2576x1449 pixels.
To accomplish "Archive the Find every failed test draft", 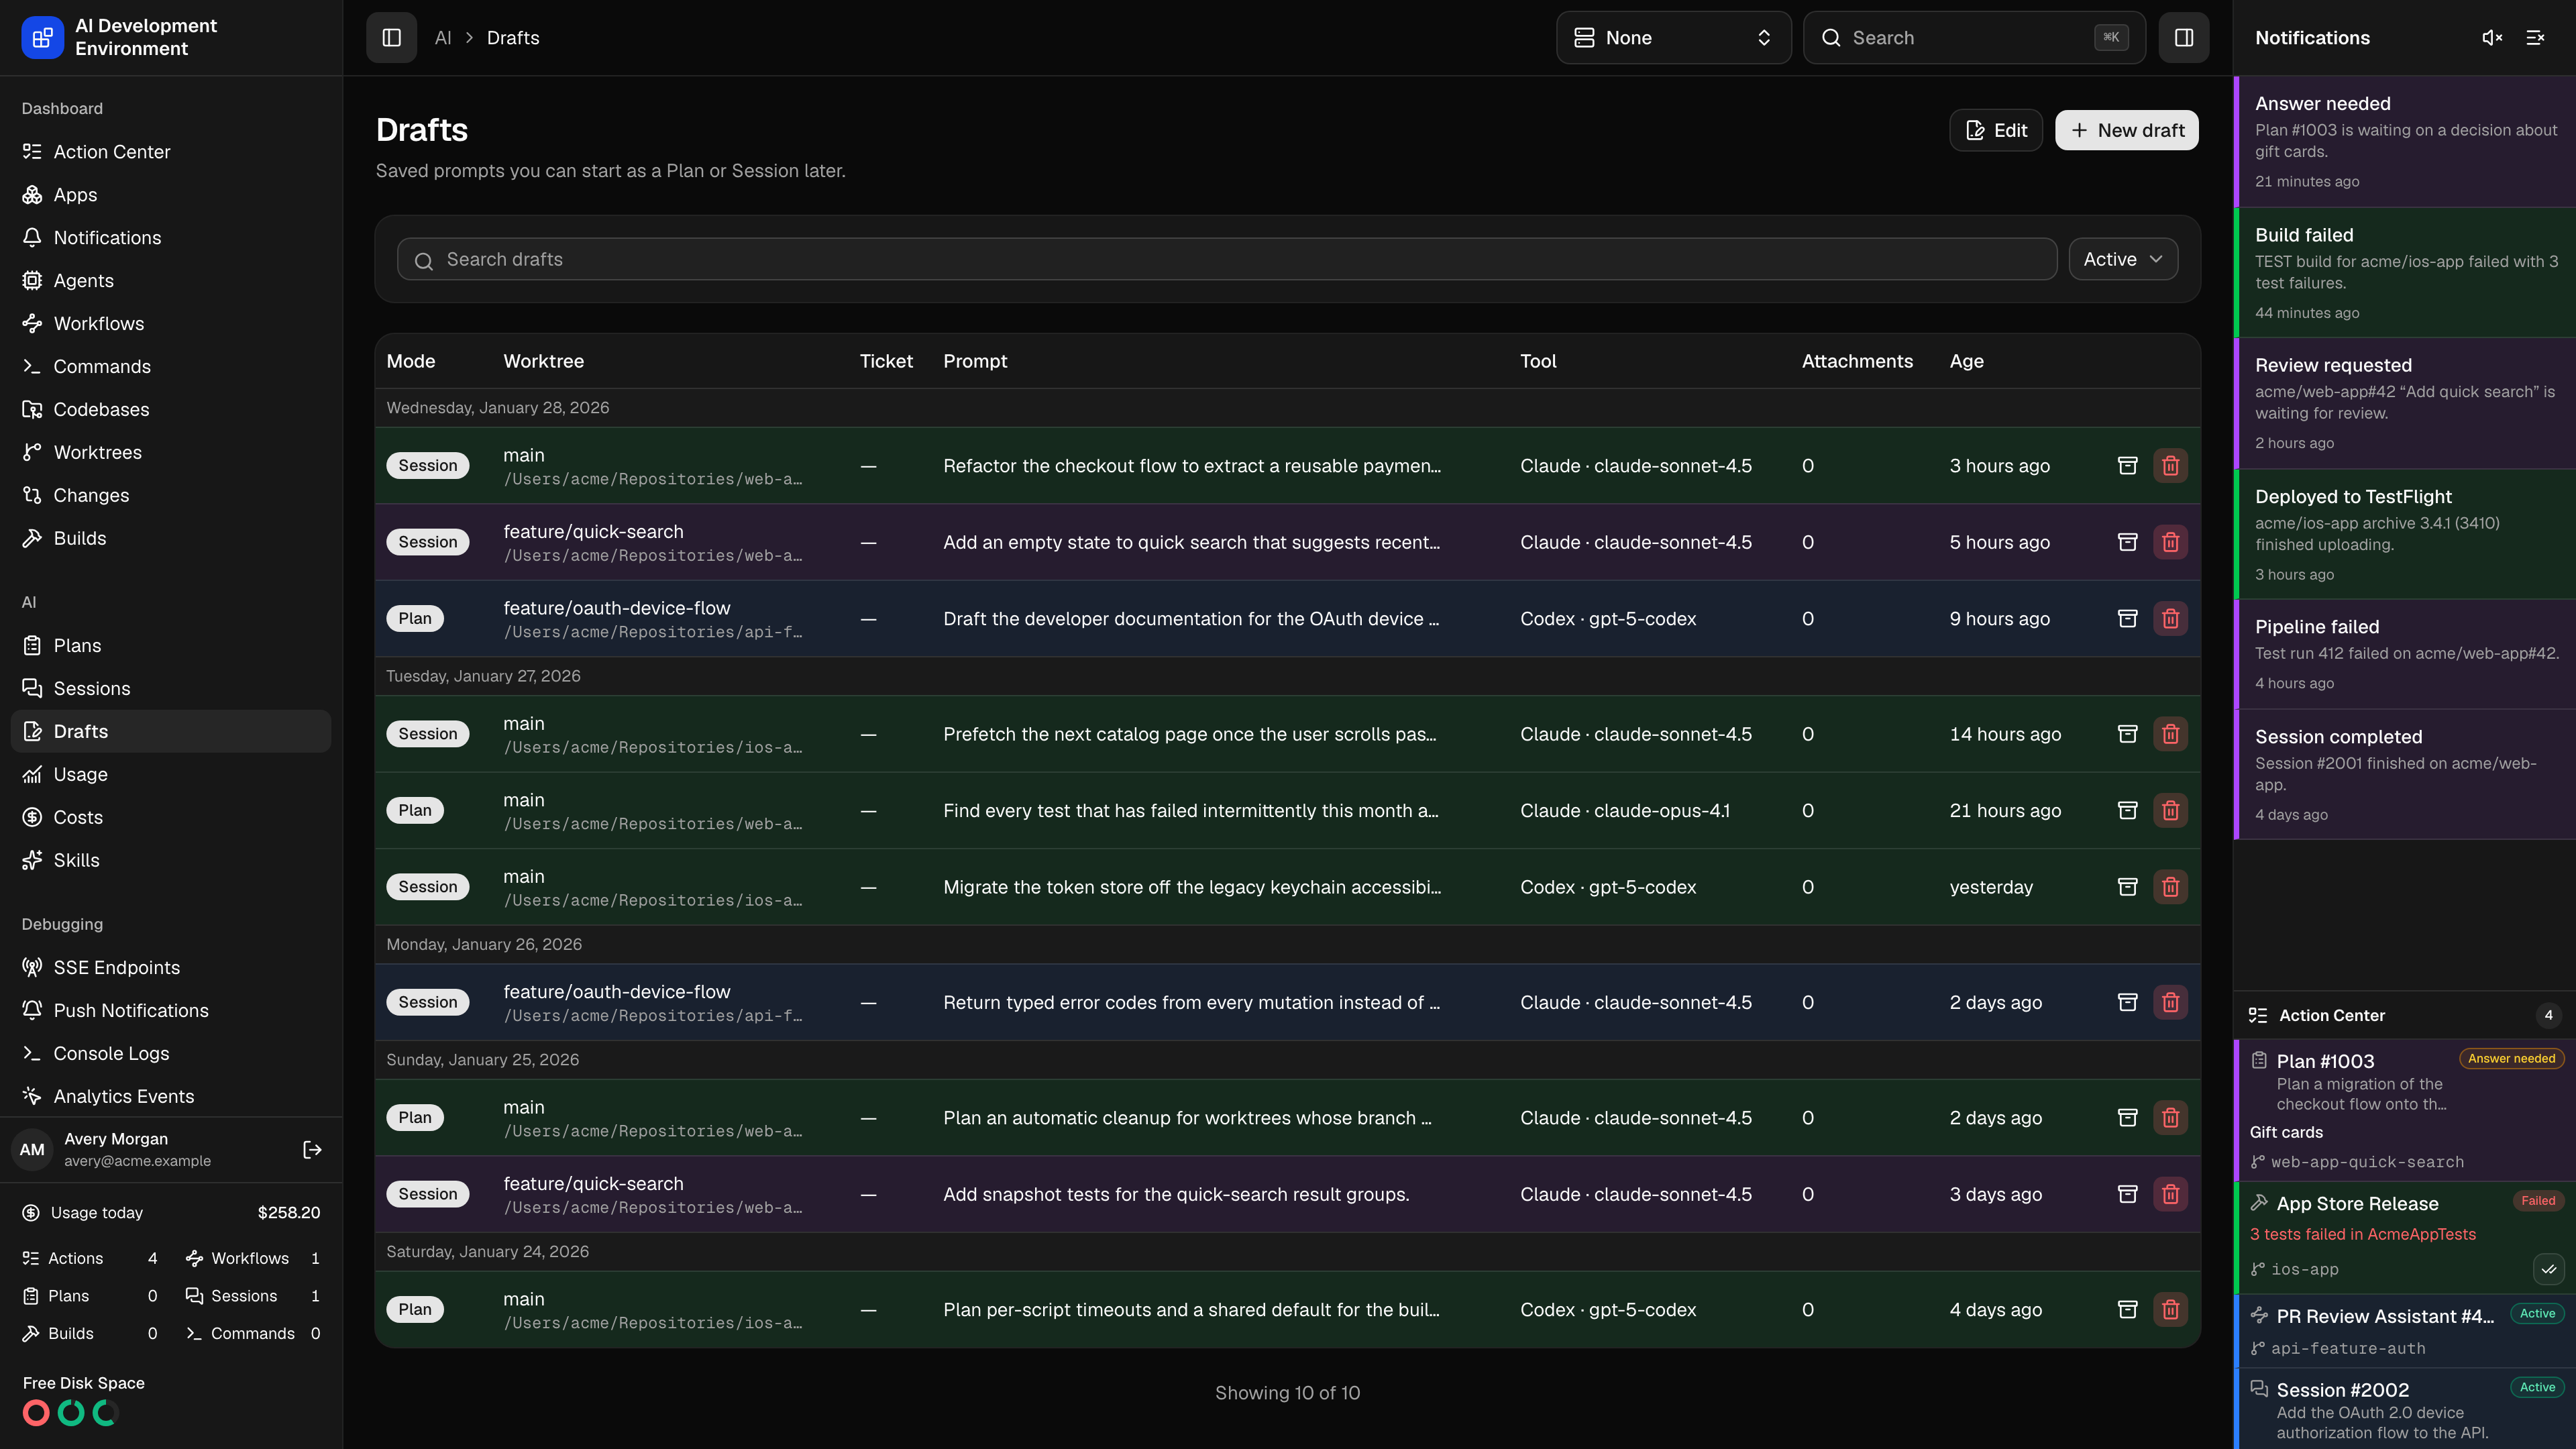I will coord(2127,811).
